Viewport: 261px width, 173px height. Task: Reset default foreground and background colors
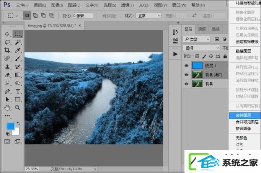(x=8, y=134)
